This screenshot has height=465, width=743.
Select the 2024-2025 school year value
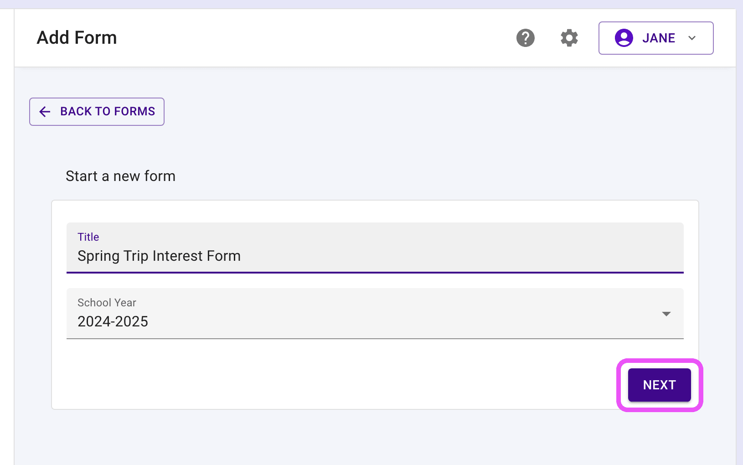coord(113,321)
